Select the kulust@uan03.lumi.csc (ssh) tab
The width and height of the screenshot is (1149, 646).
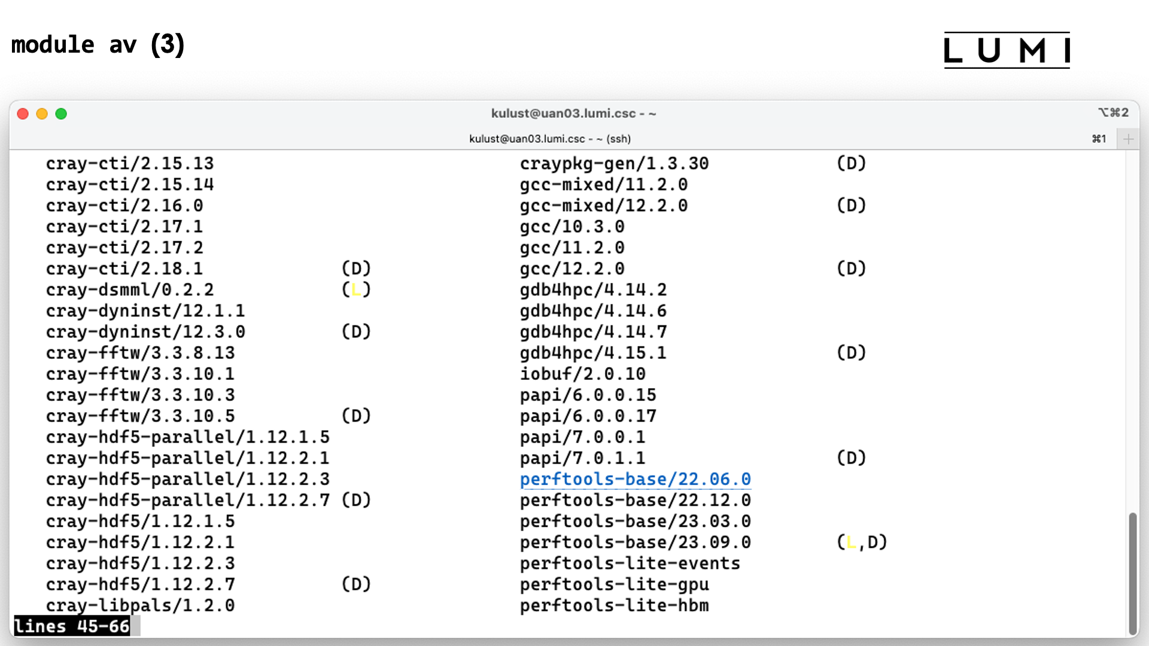550,139
